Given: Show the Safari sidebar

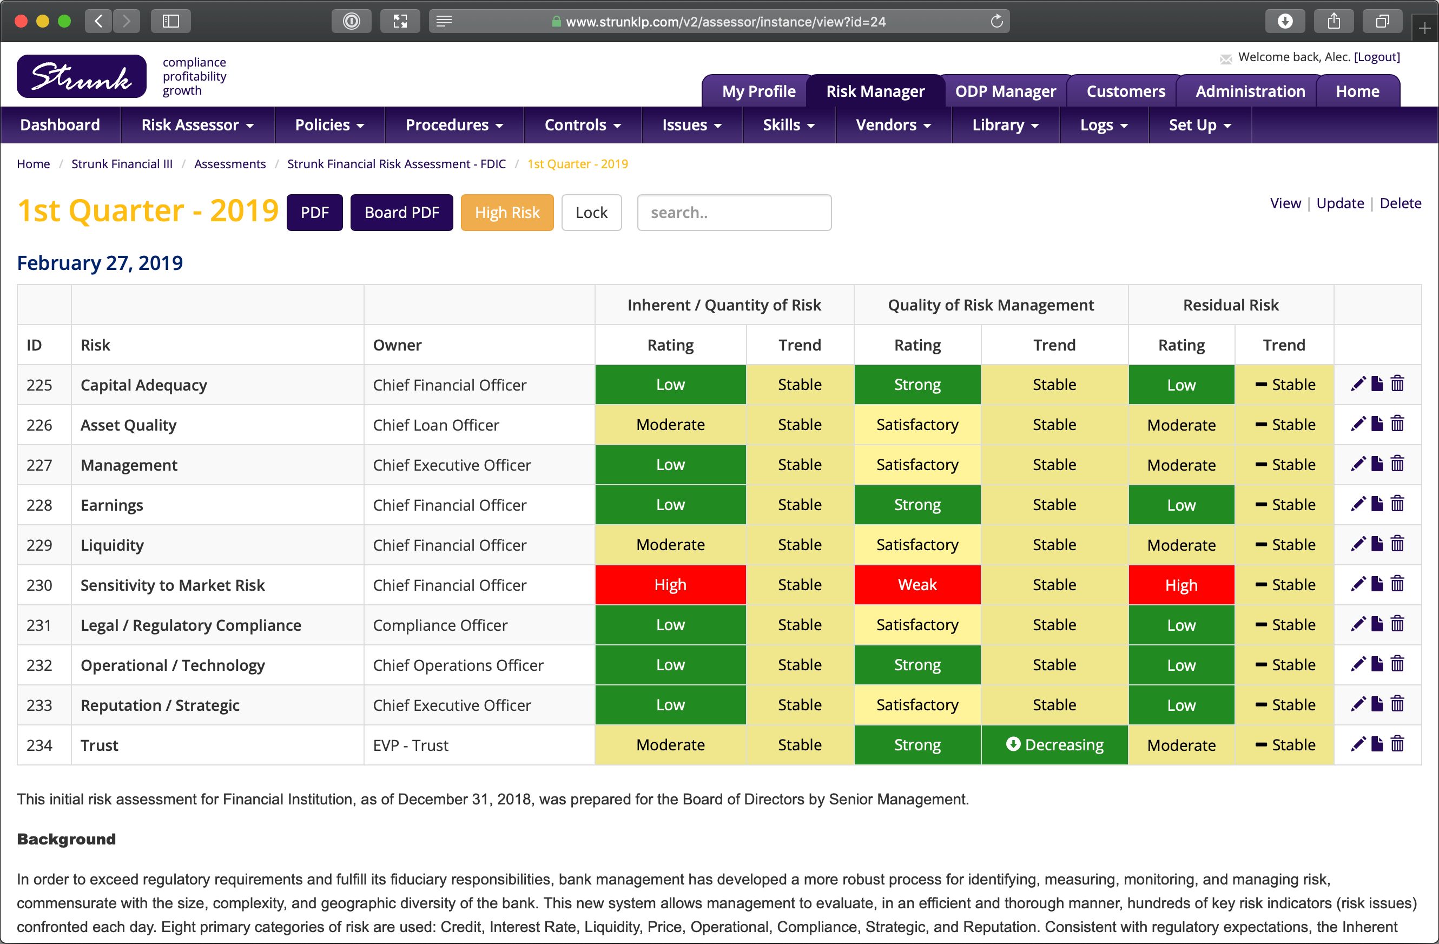Looking at the screenshot, I should (x=170, y=21).
